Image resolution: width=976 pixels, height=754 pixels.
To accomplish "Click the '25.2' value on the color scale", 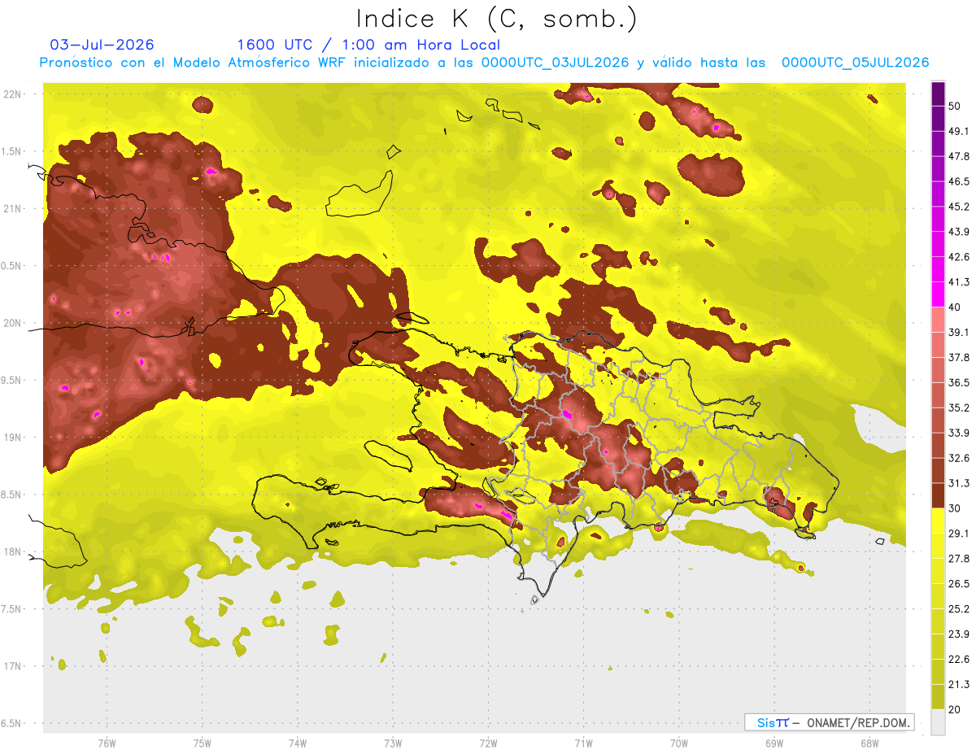I will click(x=959, y=609).
